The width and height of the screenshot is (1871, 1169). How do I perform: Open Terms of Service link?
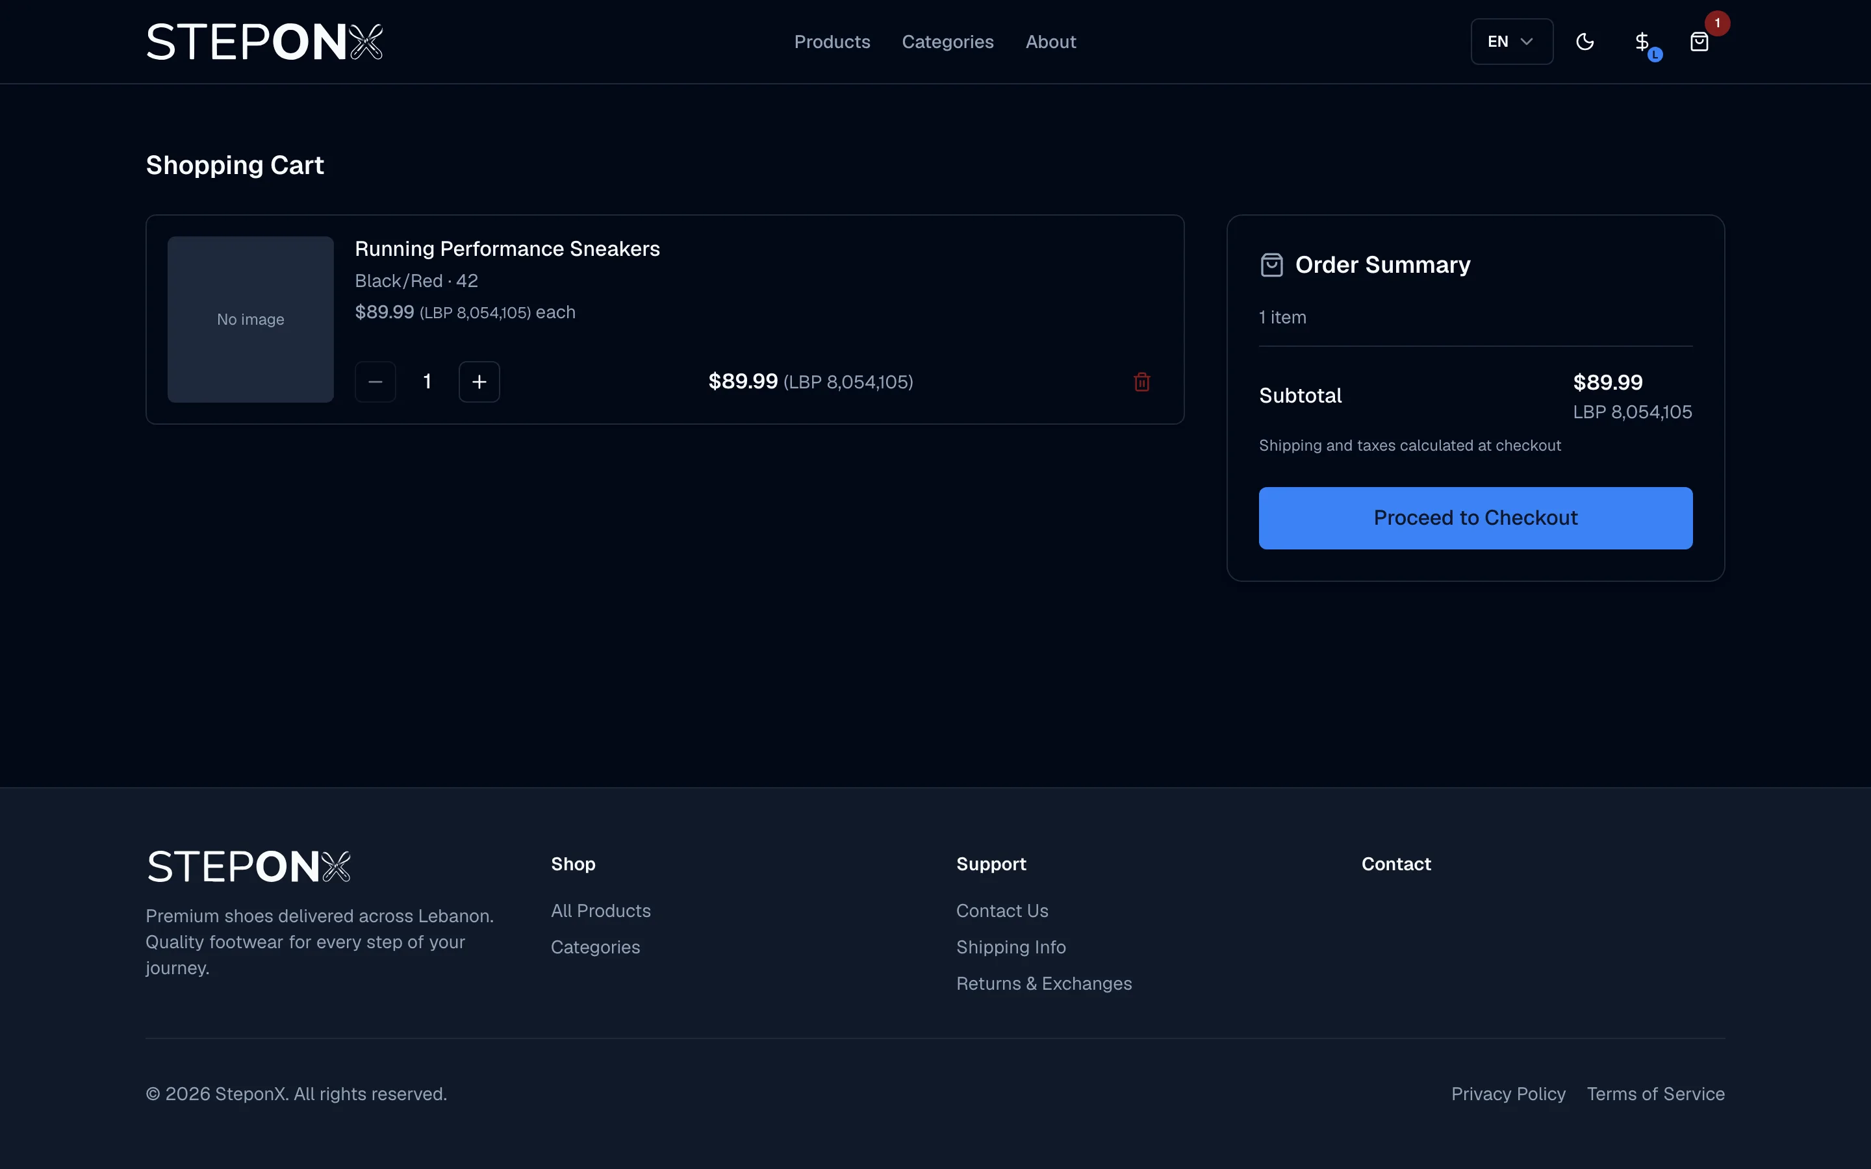1655,1094
